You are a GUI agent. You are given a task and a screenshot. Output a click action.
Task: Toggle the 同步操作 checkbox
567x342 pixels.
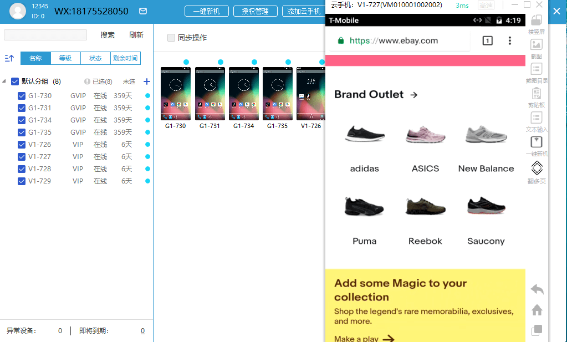[171, 38]
